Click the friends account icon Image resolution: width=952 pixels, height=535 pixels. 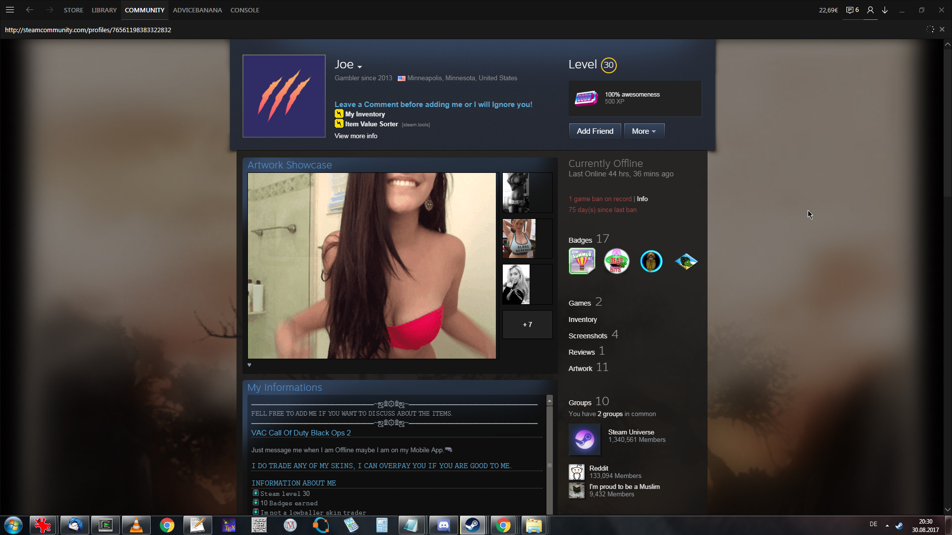point(870,10)
